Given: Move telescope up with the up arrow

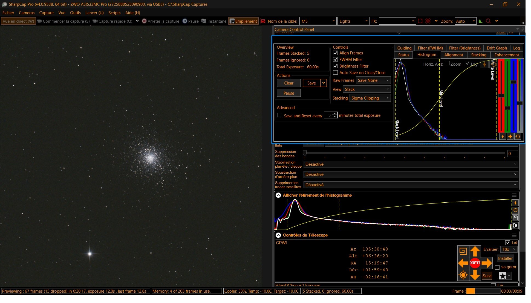Looking at the screenshot, I should click(475, 251).
